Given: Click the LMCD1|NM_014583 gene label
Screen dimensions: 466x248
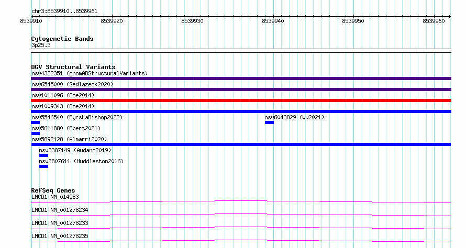Looking at the screenshot, I should coord(55,197).
